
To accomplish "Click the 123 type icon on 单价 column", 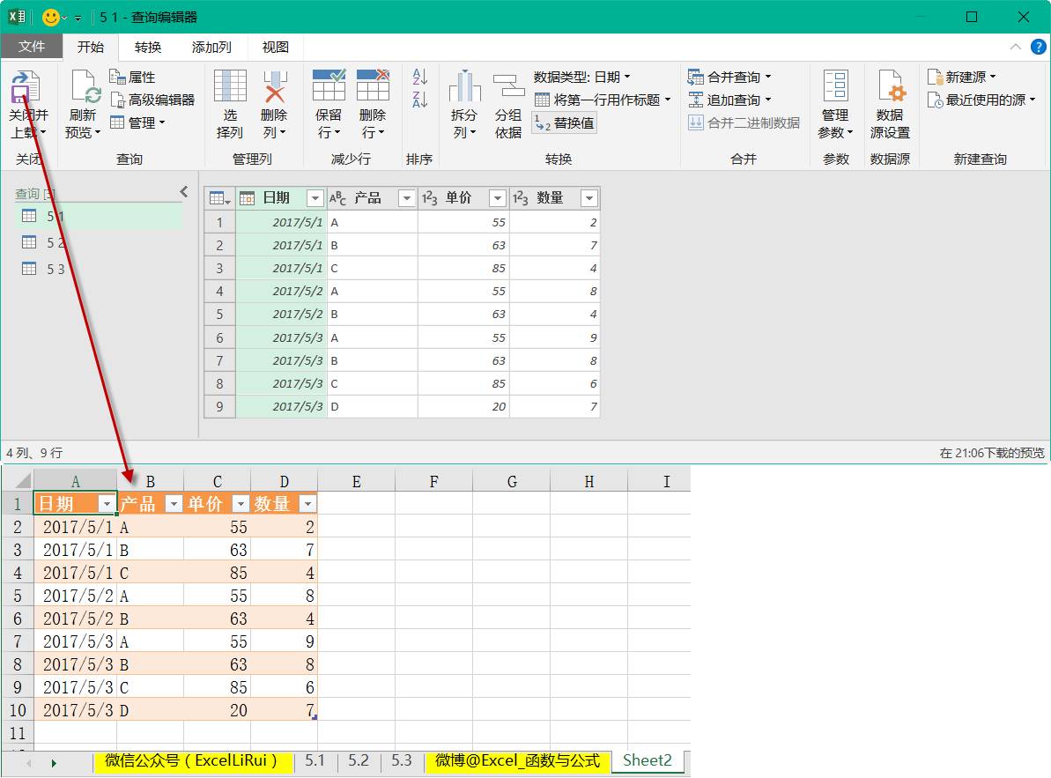I will tap(429, 198).
